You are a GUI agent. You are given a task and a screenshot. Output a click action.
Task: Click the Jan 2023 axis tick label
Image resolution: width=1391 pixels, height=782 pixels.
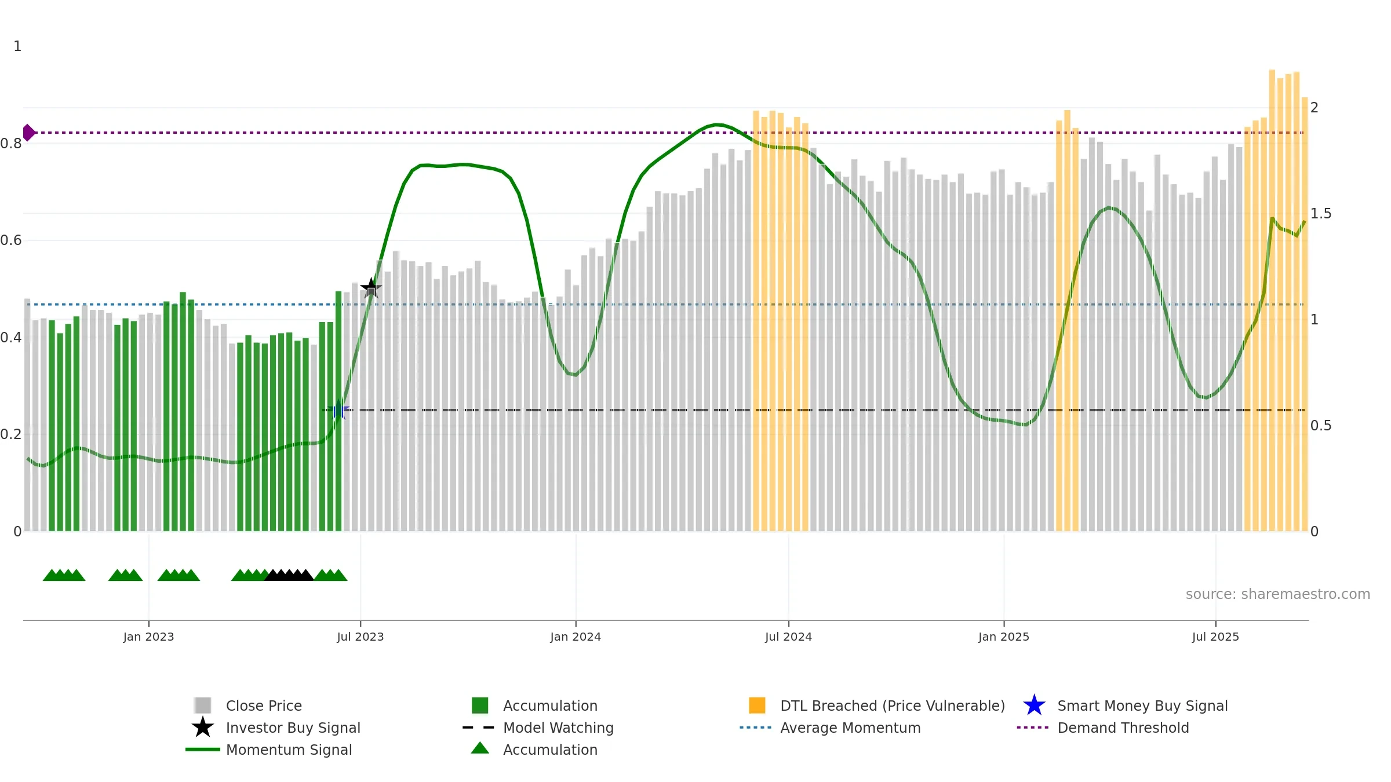coord(148,637)
